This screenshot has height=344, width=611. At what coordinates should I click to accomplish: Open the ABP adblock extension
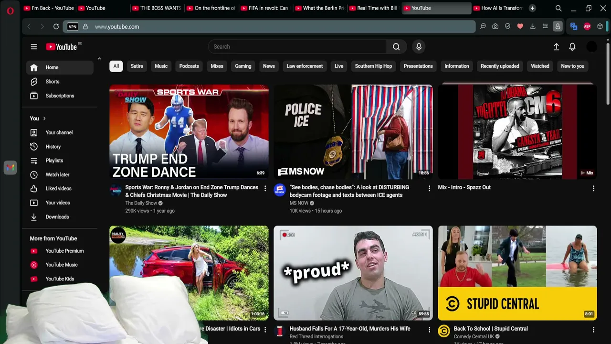587,27
